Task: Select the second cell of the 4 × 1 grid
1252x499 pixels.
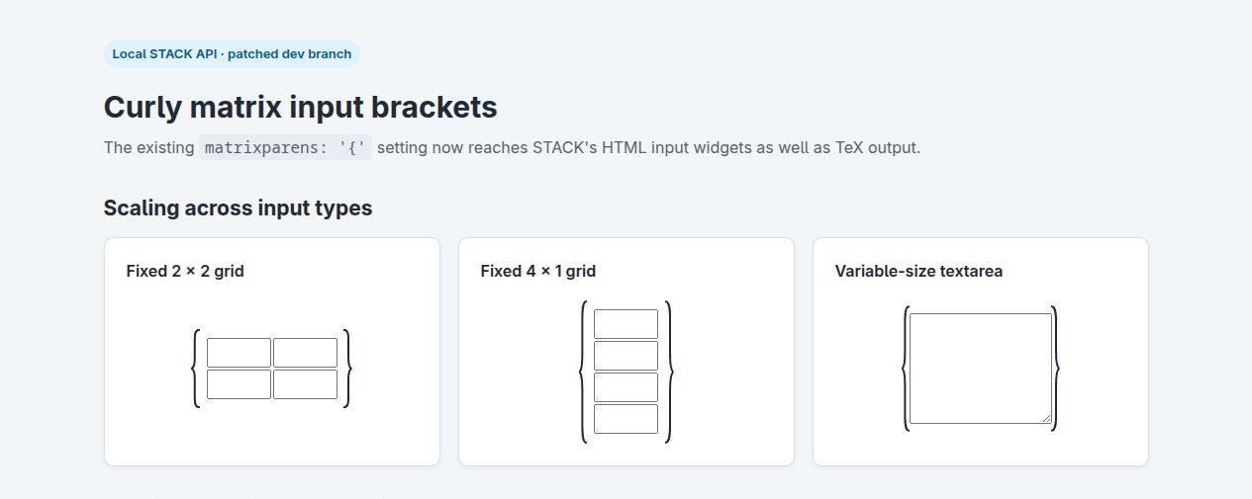Action: coord(626,356)
